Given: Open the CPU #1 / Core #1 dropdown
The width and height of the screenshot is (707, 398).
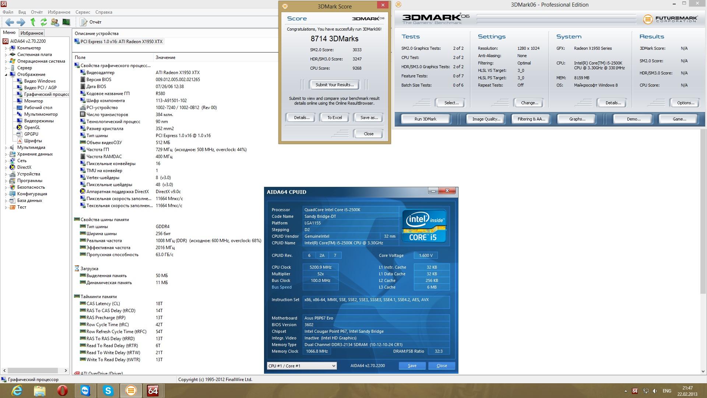Looking at the screenshot, I should point(302,366).
